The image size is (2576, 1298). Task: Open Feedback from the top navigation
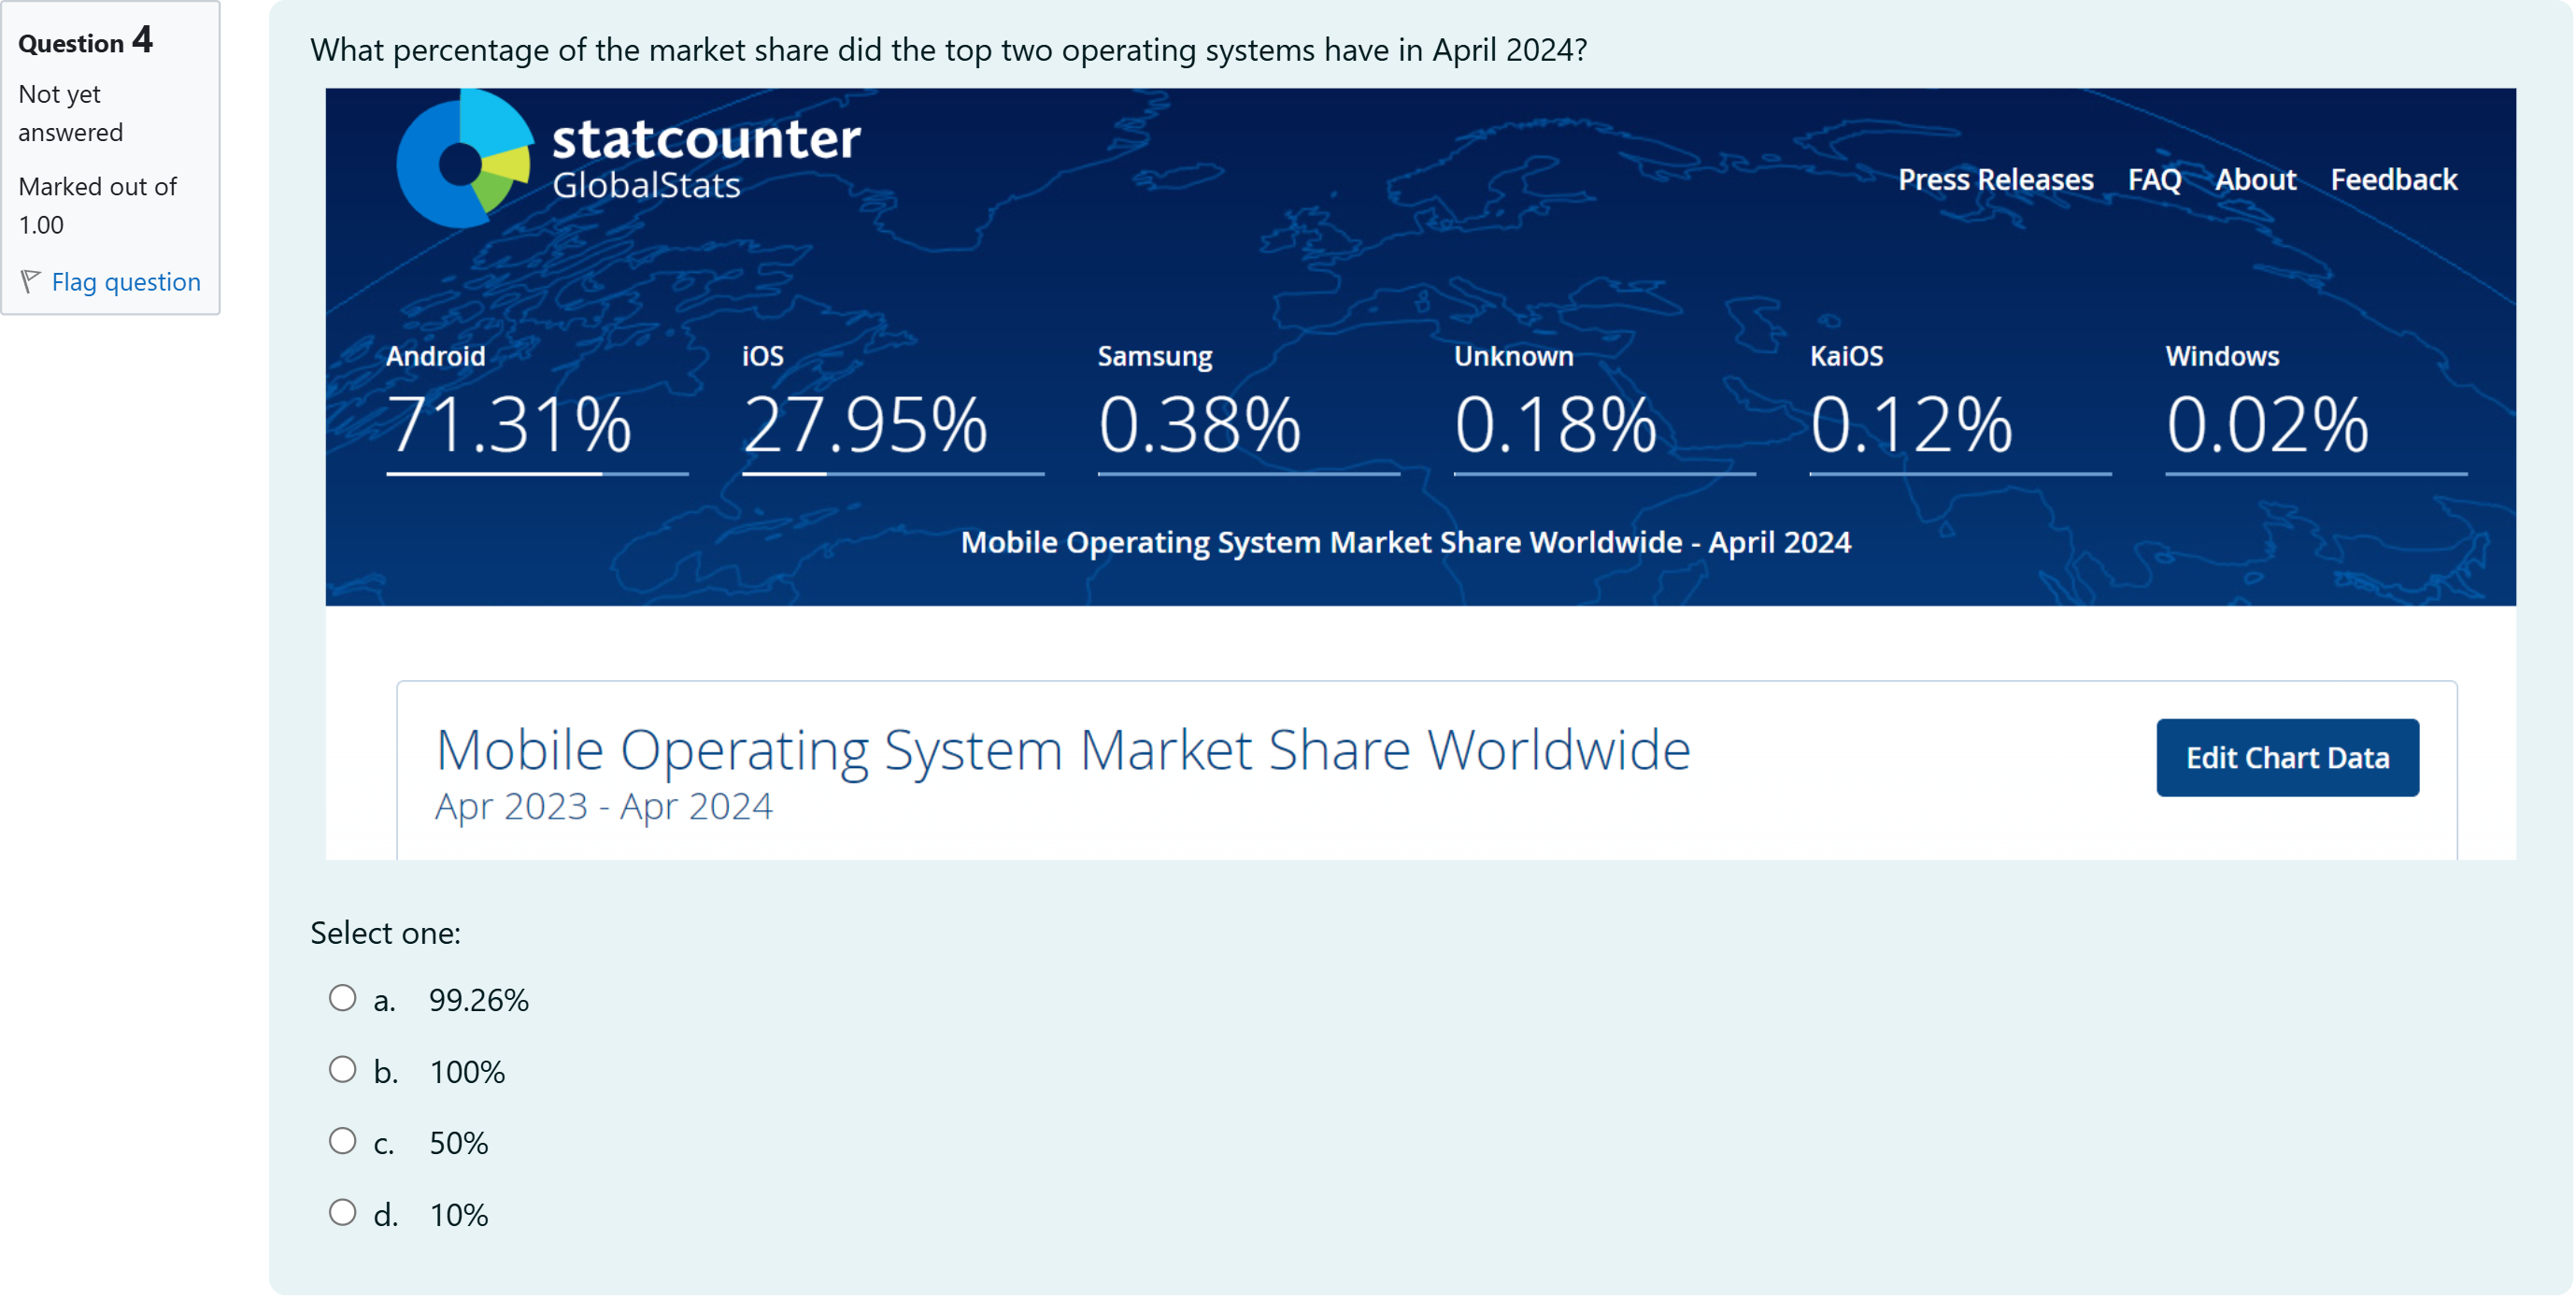coord(2393,180)
